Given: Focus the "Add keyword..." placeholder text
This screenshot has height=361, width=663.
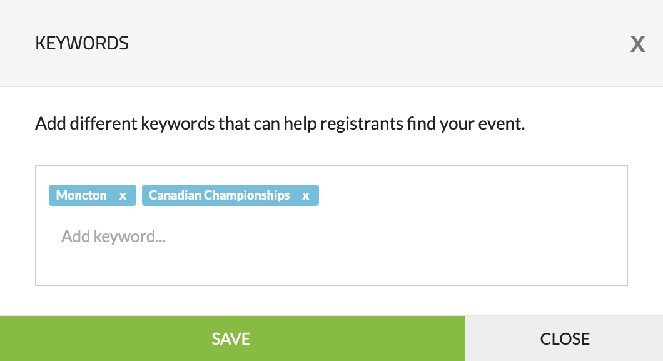Looking at the screenshot, I should coord(113,236).
